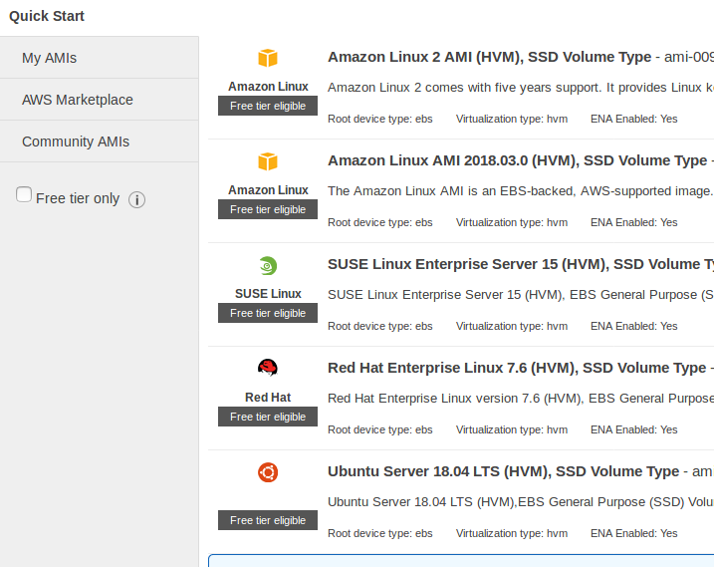Open the My AMIs tab

(x=100, y=58)
